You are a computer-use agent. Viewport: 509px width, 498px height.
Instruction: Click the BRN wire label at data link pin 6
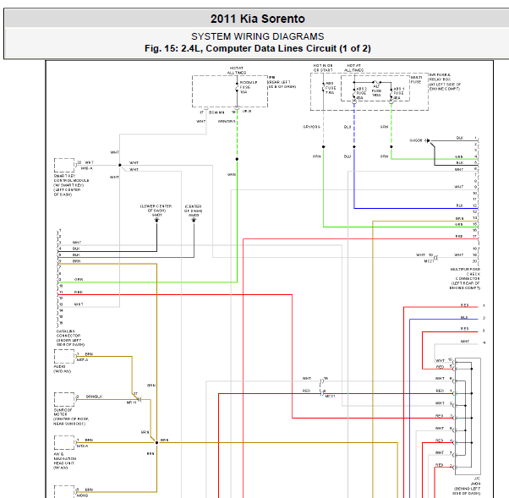click(x=77, y=260)
